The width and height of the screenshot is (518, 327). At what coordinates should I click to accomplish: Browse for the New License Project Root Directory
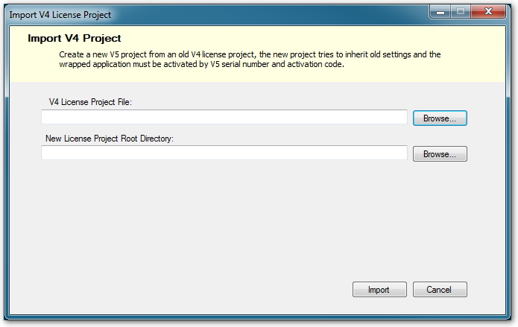point(440,154)
